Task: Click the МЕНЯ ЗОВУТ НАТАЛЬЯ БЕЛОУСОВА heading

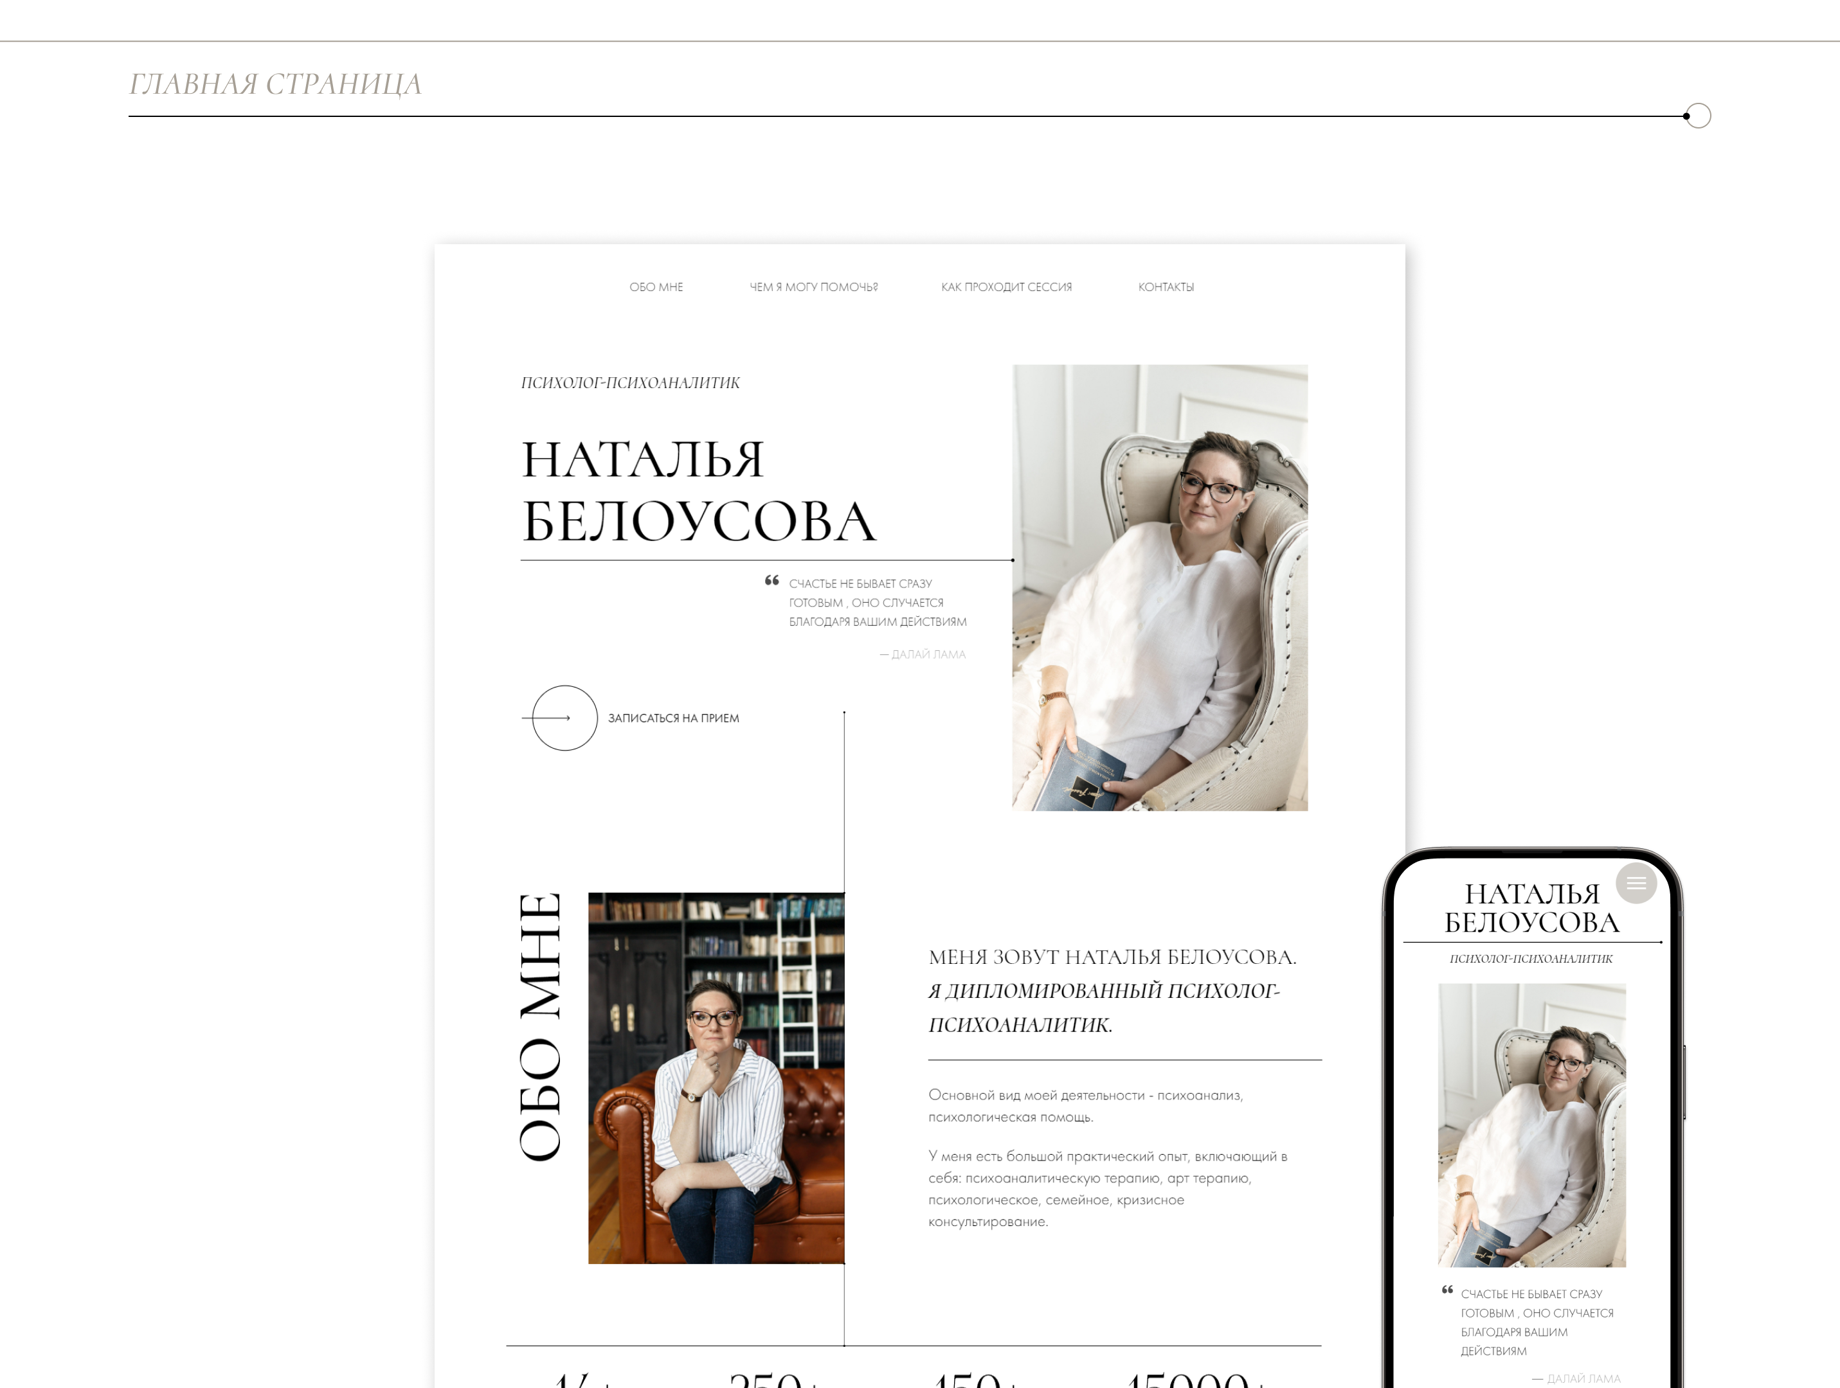Action: click(x=1112, y=956)
